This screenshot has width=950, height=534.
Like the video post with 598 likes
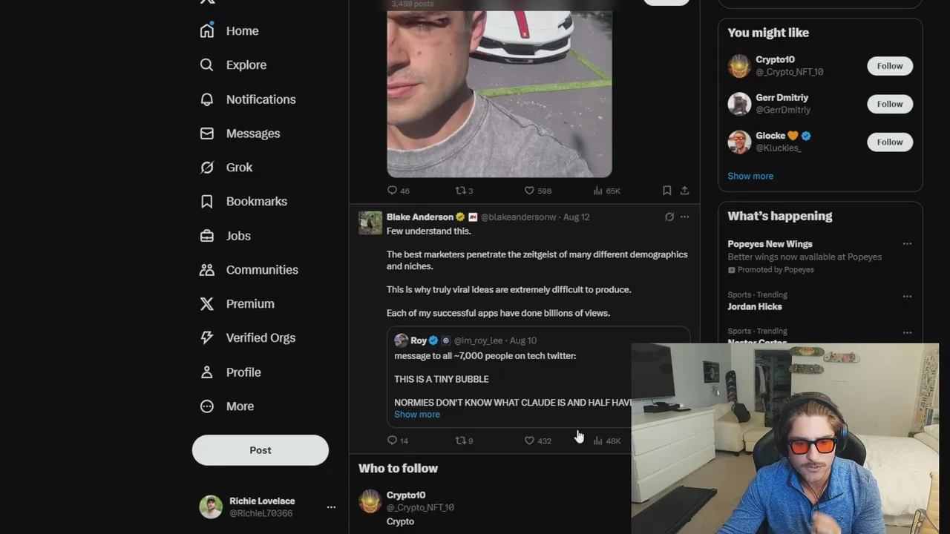pyautogui.click(x=529, y=191)
